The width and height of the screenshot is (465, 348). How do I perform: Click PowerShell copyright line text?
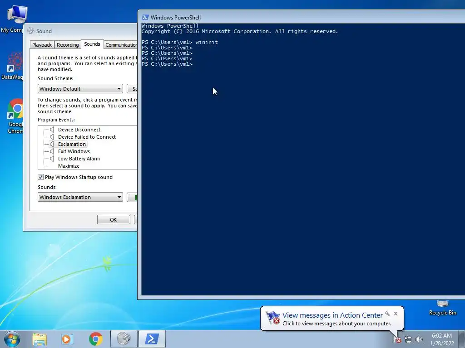click(240, 31)
